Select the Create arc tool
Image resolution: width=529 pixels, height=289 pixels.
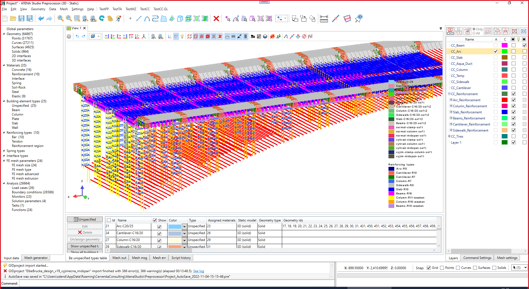[x=147, y=18]
